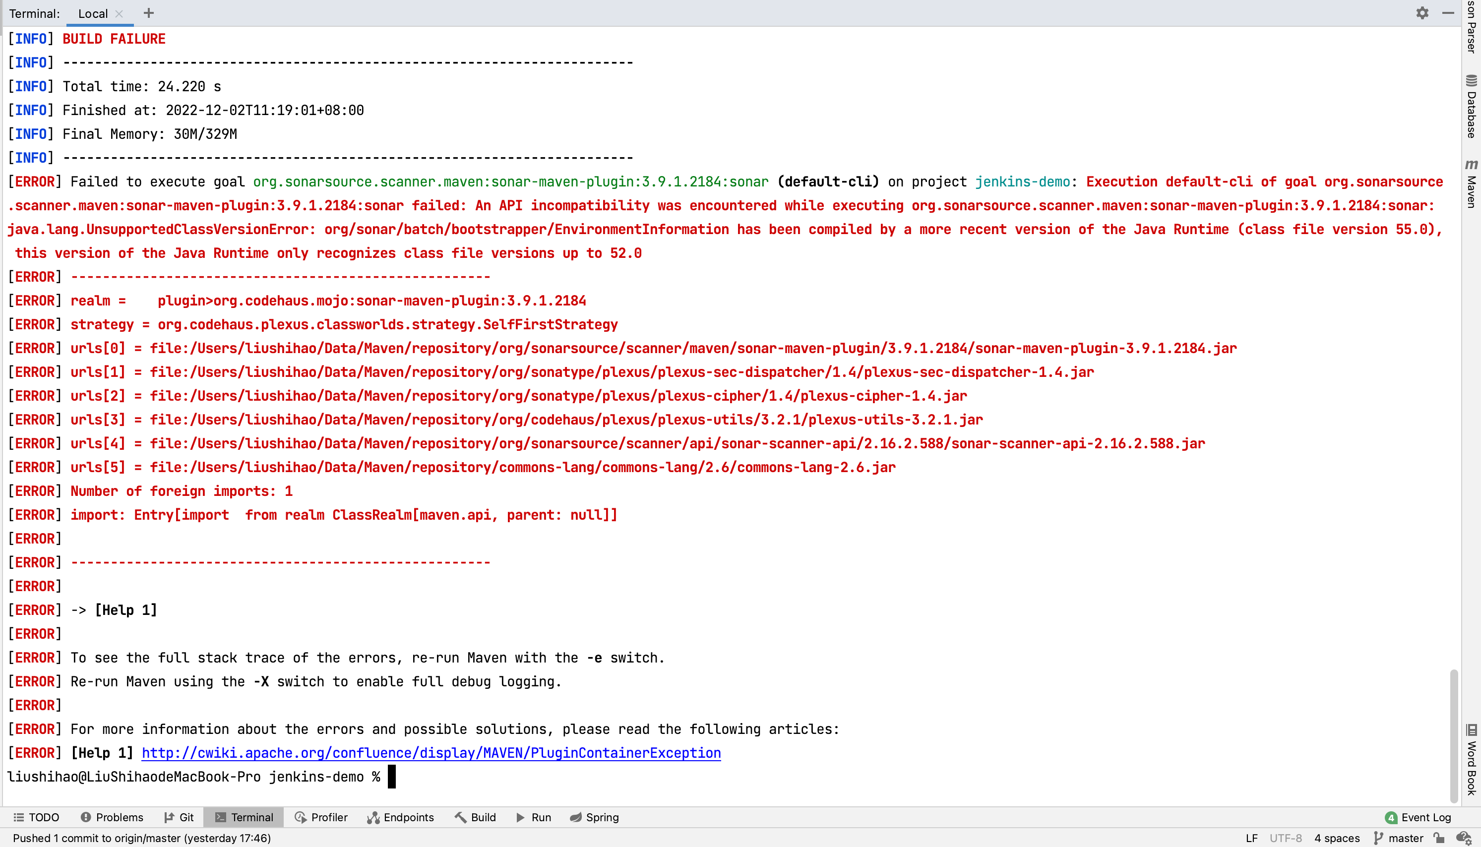Open the LF line separator dropdown
Screen dimensions: 1481x847
[x=1251, y=838]
